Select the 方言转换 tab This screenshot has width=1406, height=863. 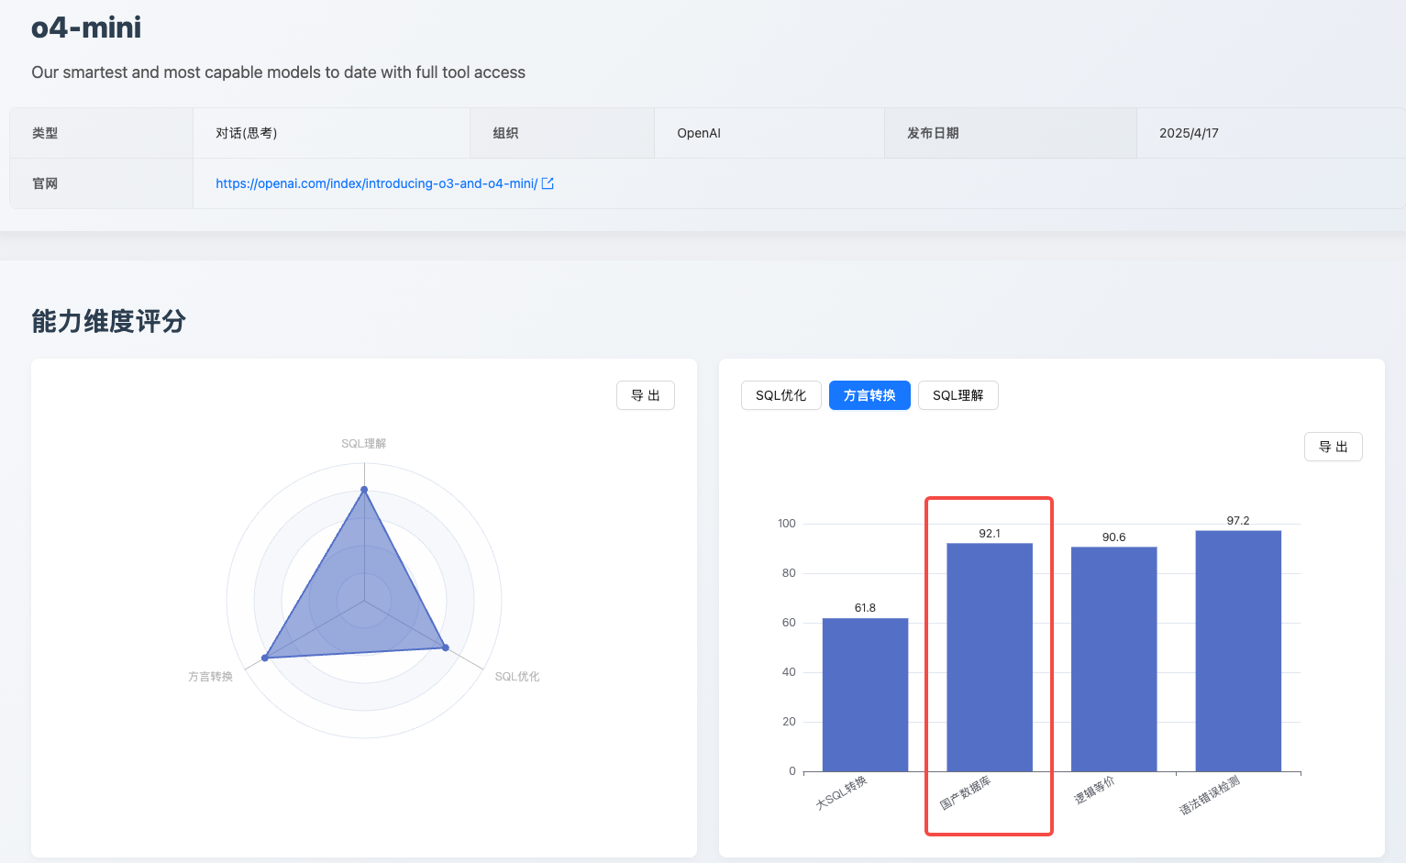pos(869,395)
